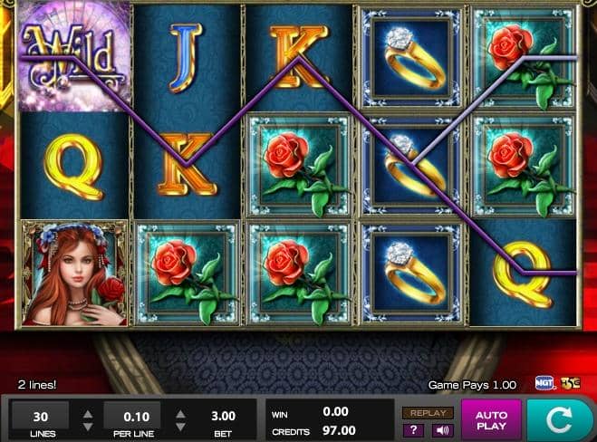Click the High 5 Games logo icon
The width and height of the screenshot is (597, 442).
(x=570, y=383)
